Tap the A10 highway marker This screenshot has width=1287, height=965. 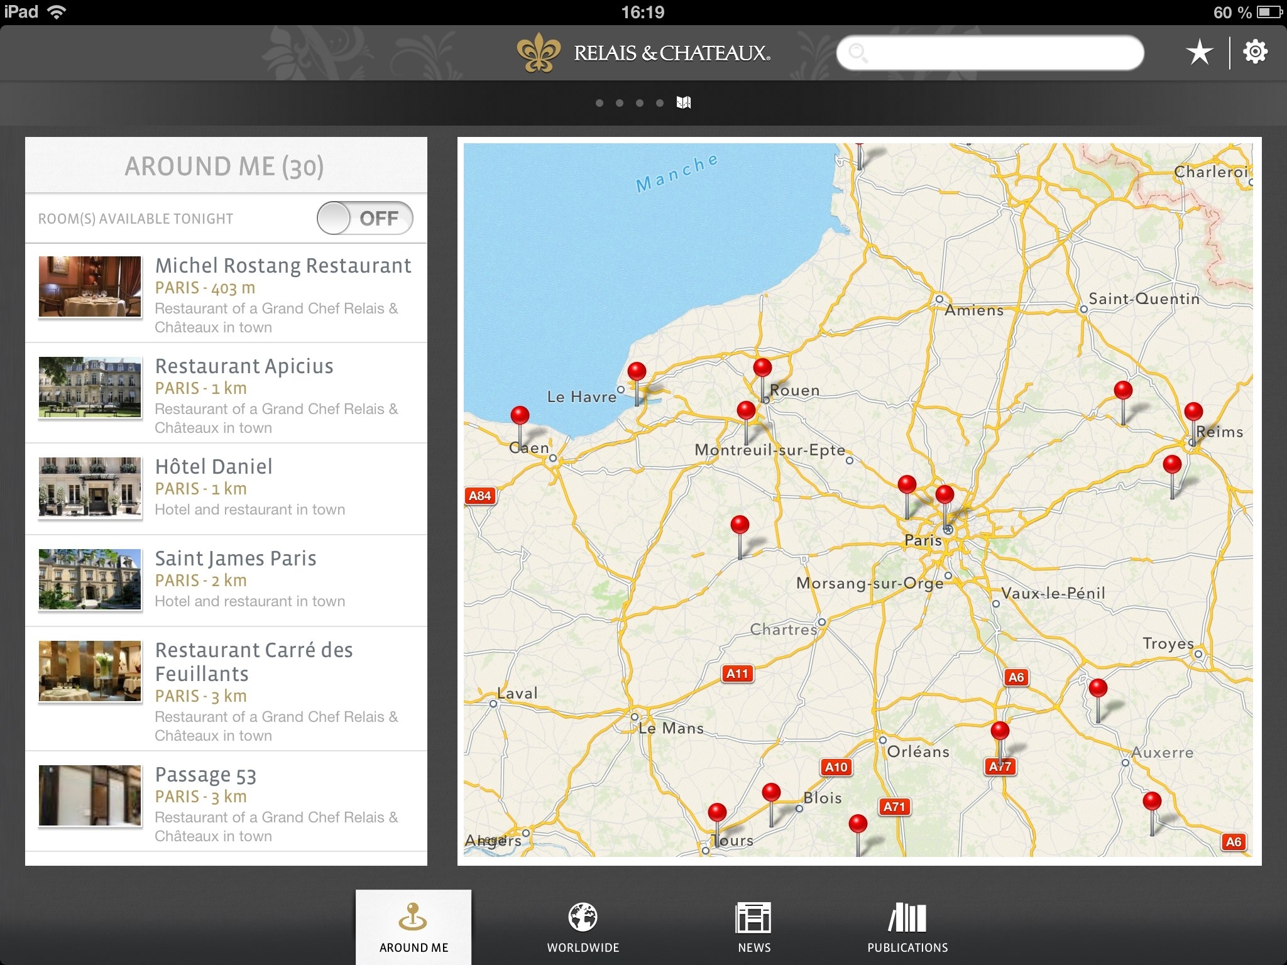(x=836, y=767)
